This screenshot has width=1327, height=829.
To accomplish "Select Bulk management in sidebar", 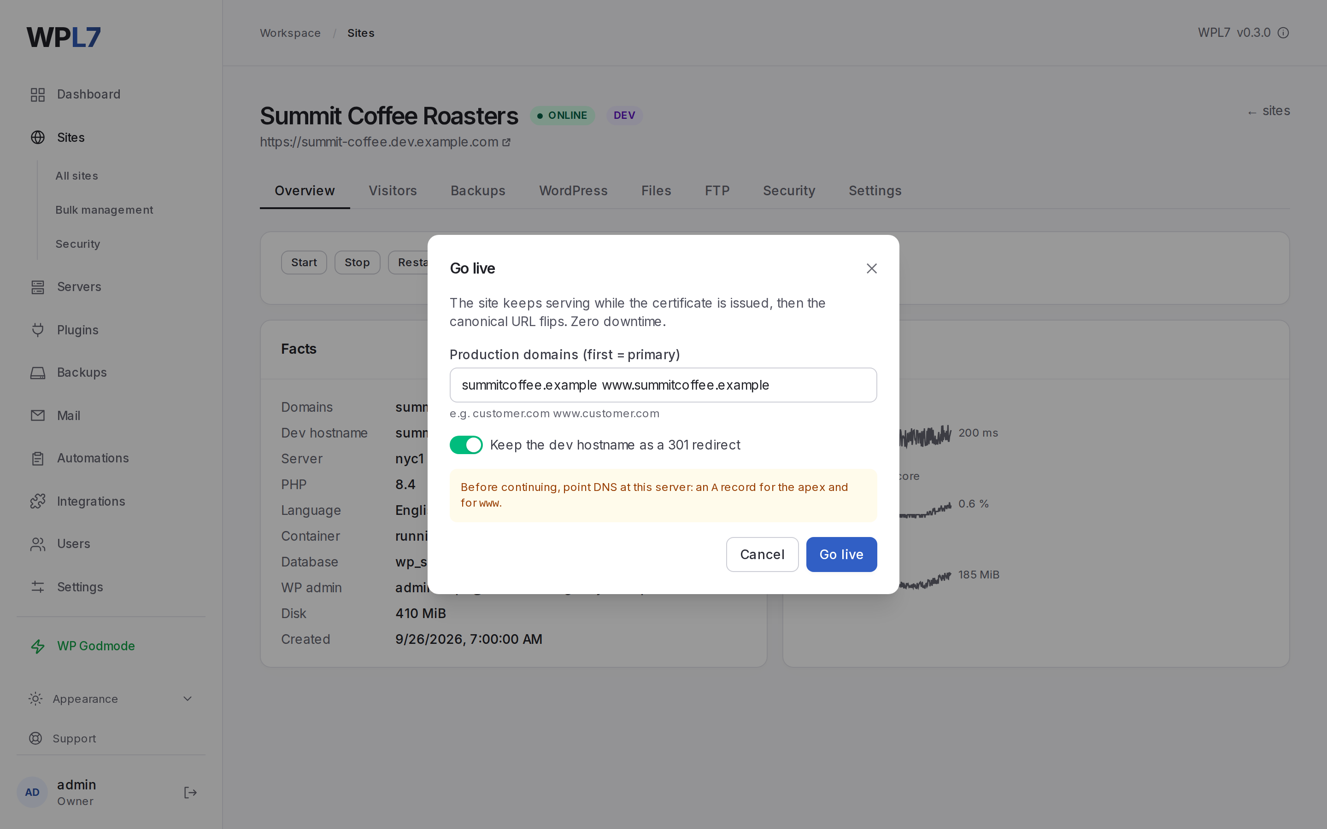I will pyautogui.click(x=104, y=210).
